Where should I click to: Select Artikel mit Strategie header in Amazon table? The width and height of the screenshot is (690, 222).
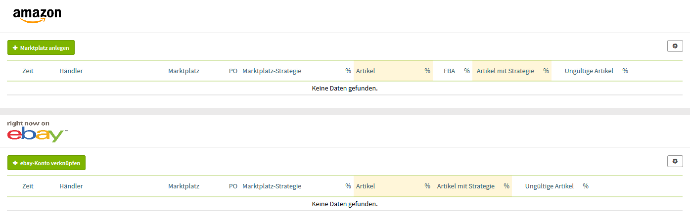[506, 71]
